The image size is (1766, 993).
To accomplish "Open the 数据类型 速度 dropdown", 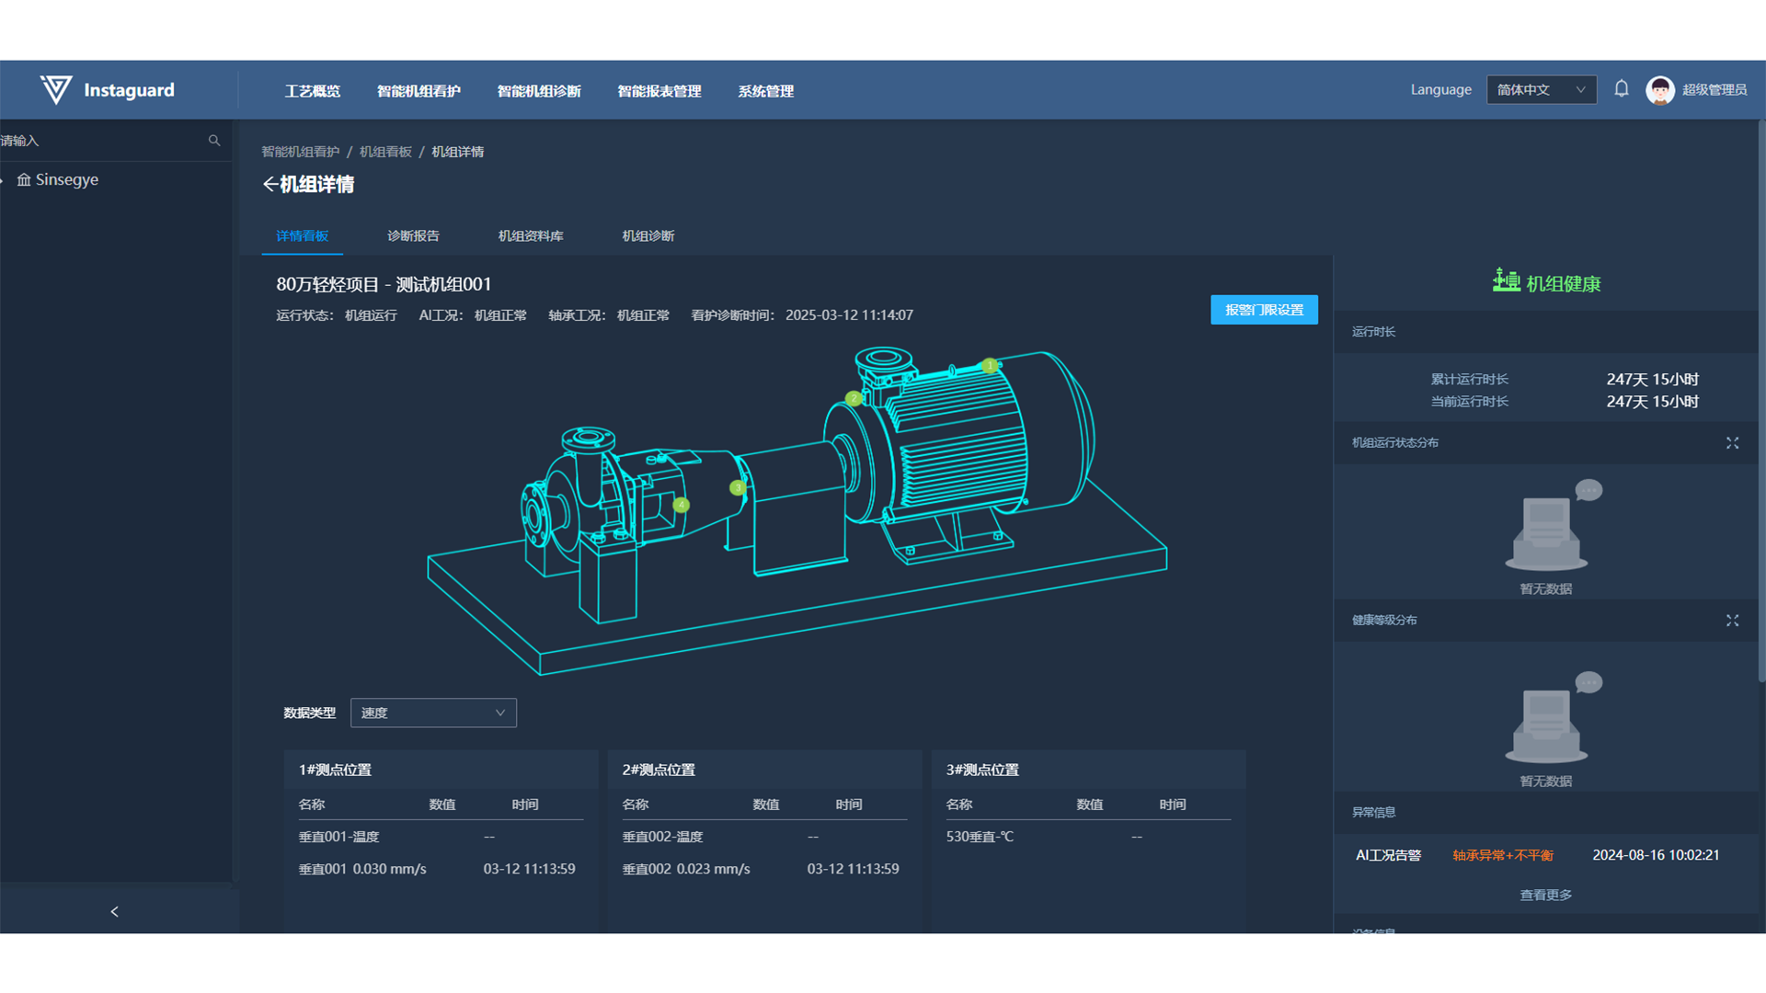I will coord(433,713).
